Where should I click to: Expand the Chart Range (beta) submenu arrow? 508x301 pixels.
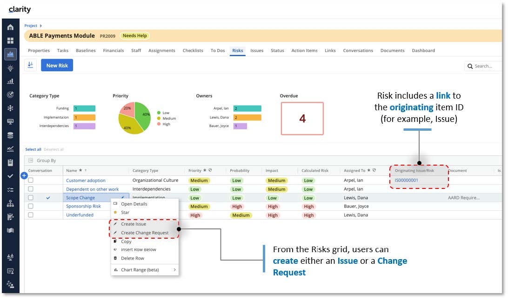coord(174,270)
